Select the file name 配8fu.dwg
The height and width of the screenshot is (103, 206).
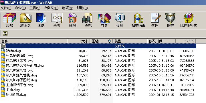[x=13, y=51]
